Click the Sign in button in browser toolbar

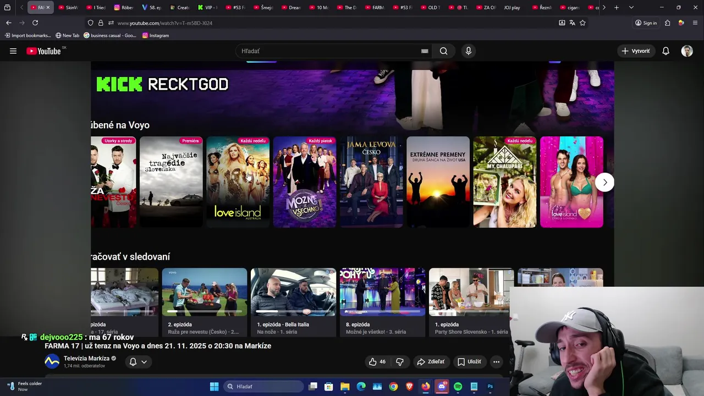coord(646,23)
